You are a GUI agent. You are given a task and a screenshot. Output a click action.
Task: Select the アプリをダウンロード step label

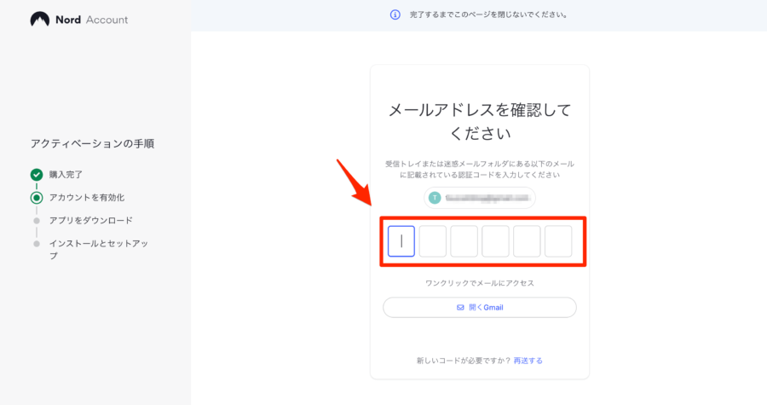(90, 221)
